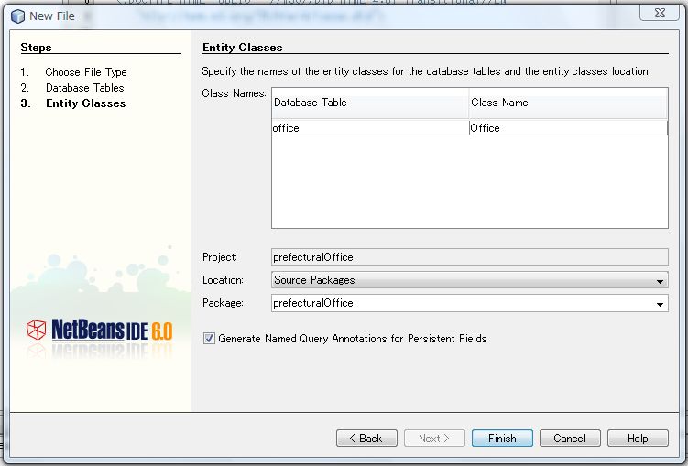Select the Project field showing prefecturalOffice
The width and height of the screenshot is (688, 466).
469,257
